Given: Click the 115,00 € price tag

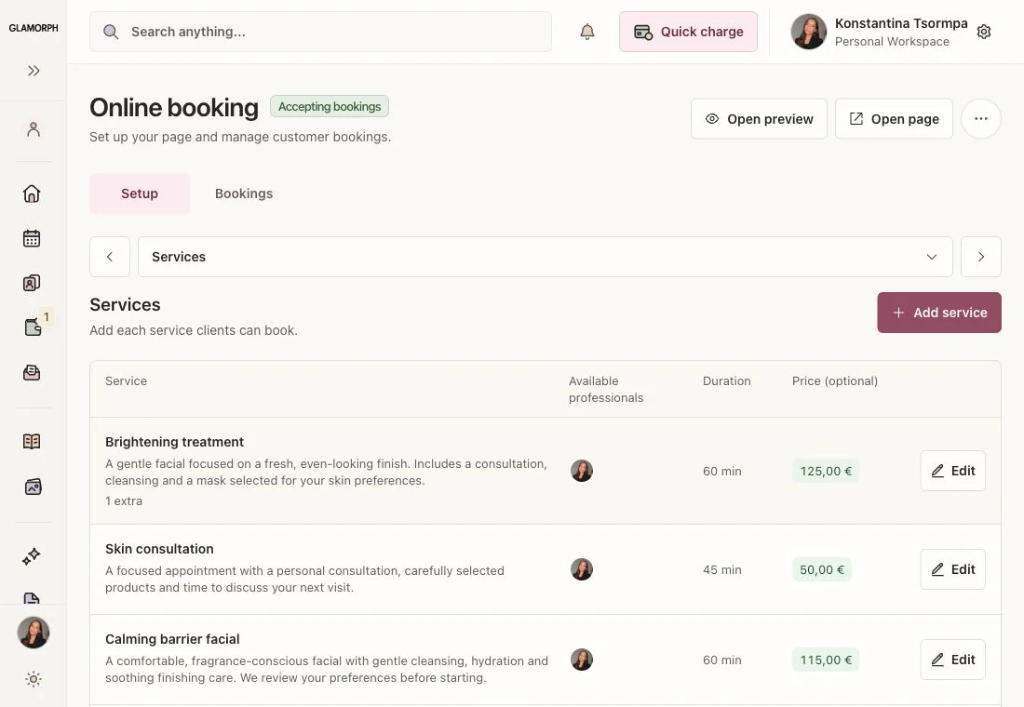Looking at the screenshot, I should pos(826,660).
